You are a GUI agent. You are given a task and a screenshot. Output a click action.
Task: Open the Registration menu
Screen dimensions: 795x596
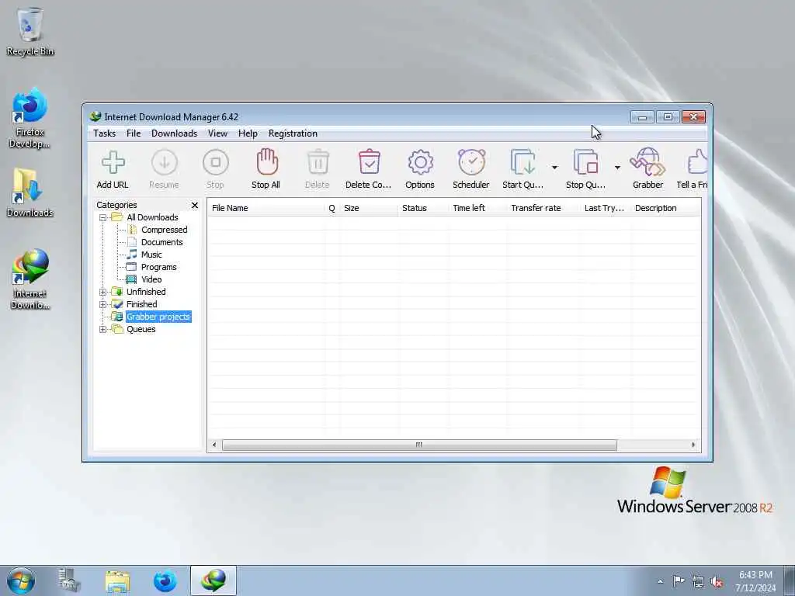coord(293,133)
